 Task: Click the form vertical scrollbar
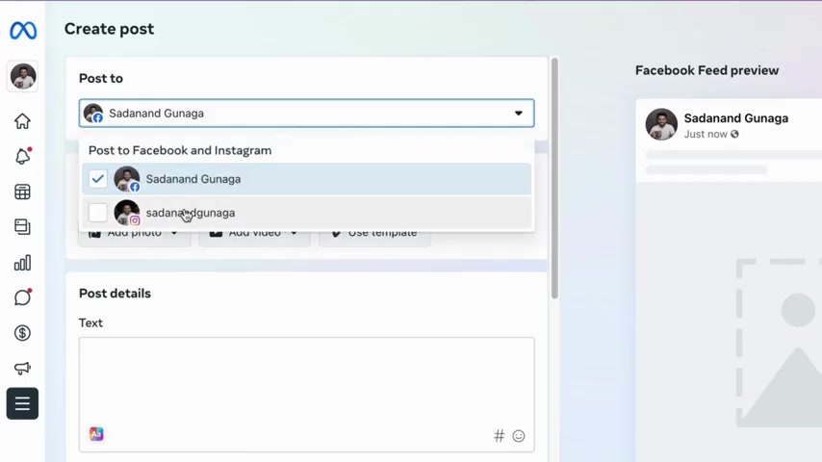coord(554,178)
